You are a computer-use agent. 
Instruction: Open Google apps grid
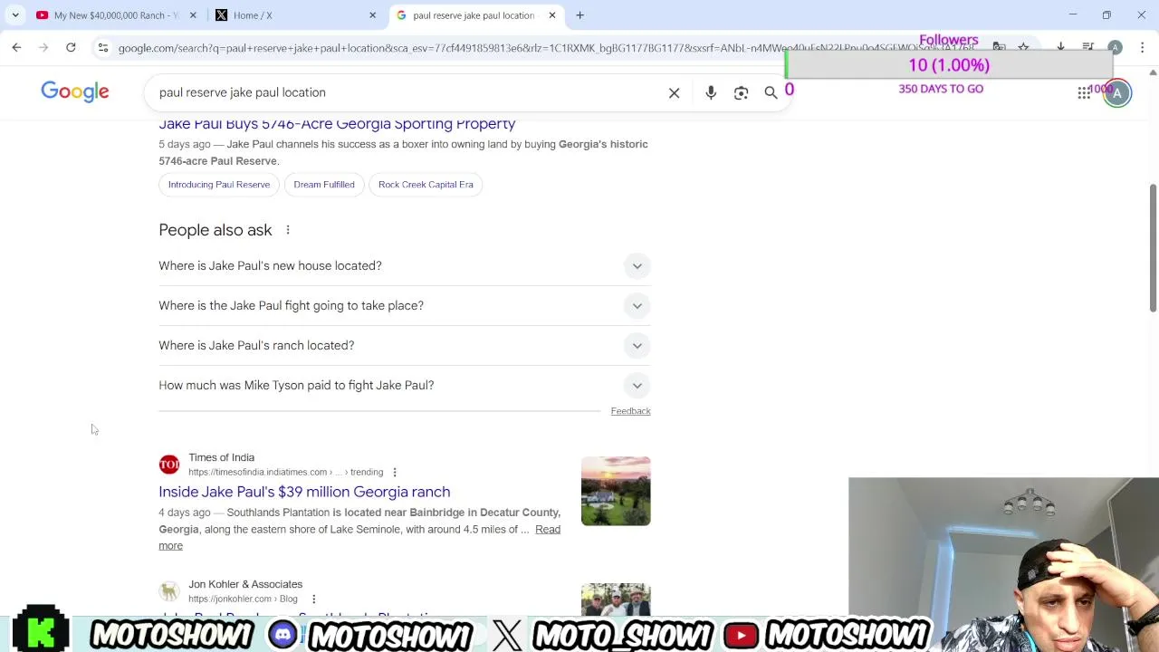[x=1084, y=92]
